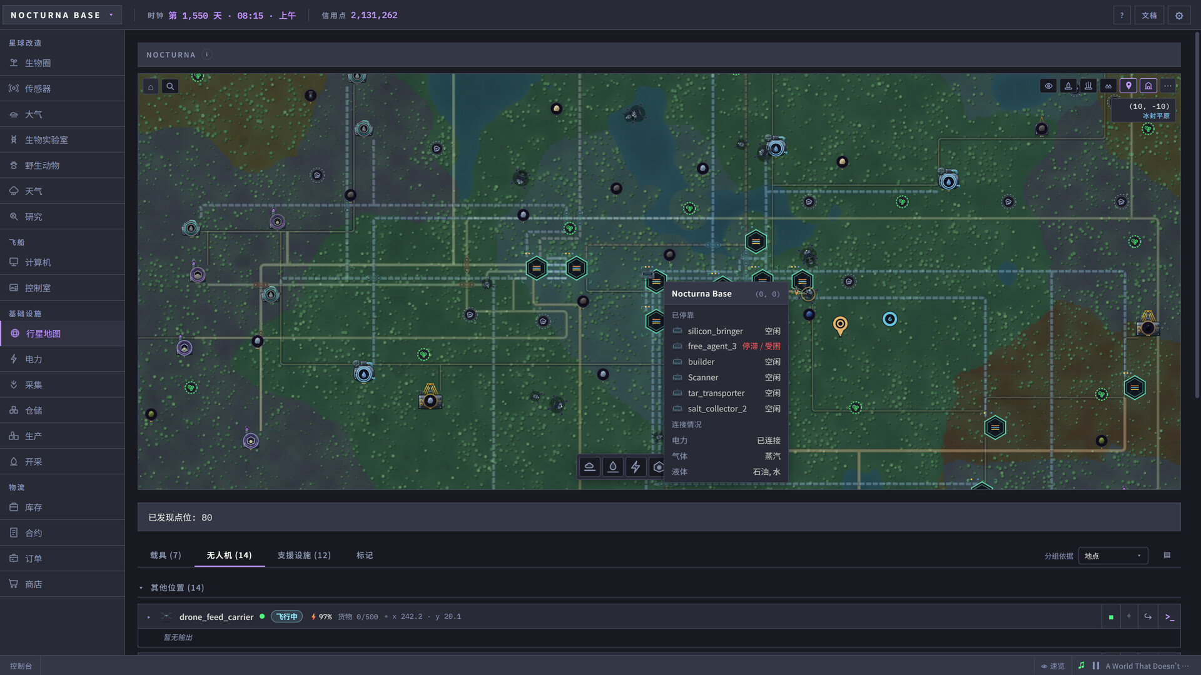Screen dimensions: 1201x675
Task: Toggle the liquid droplet map overlay
Action: click(1068, 86)
